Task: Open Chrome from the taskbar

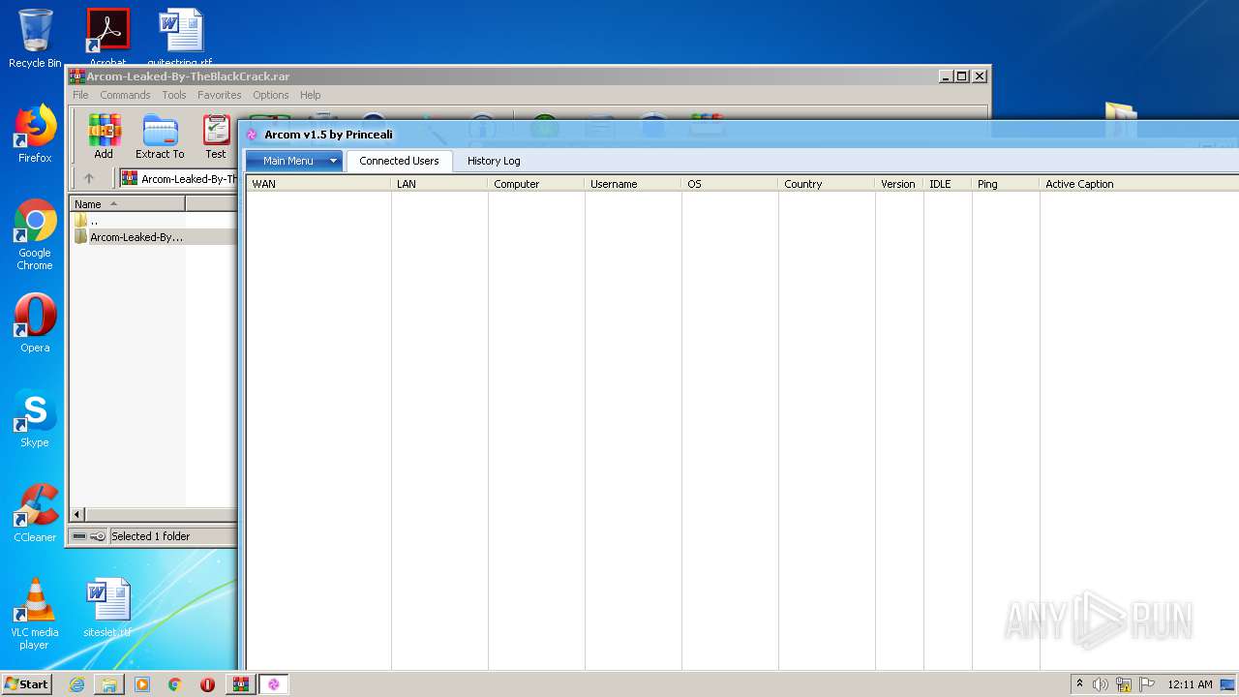Action: click(x=174, y=684)
